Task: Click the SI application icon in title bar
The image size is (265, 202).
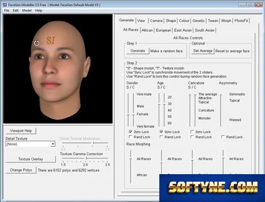Action: pyautogui.click(x=5, y=5)
